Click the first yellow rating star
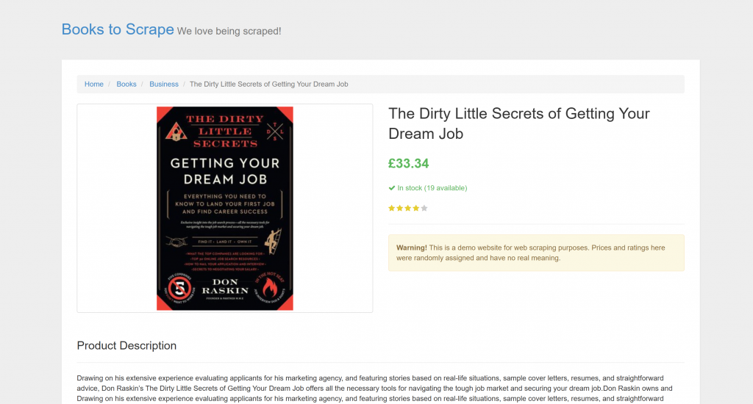The image size is (753, 404). click(x=392, y=209)
